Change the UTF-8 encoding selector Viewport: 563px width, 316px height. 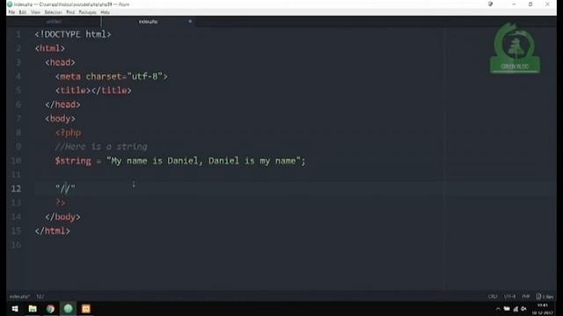[509, 297]
